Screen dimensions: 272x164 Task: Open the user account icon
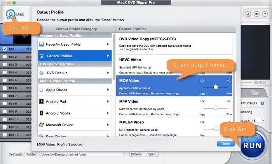(x=248, y=14)
